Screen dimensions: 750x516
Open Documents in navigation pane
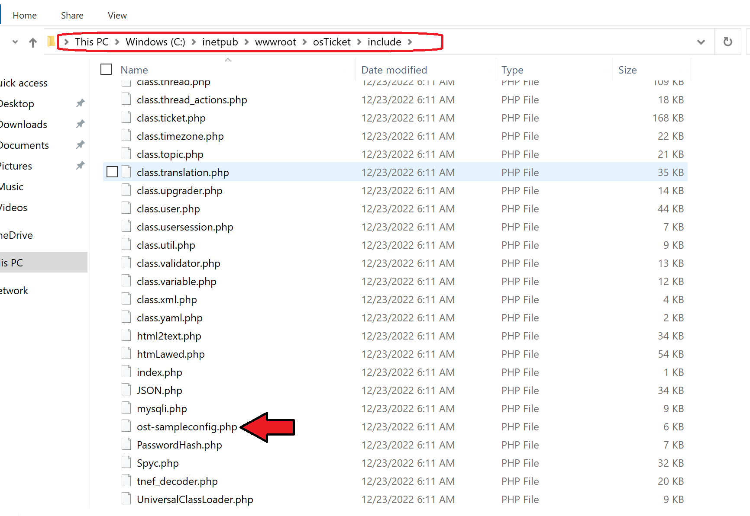click(24, 145)
